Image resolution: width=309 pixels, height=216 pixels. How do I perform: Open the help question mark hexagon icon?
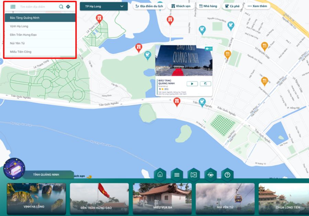[x=226, y=174]
